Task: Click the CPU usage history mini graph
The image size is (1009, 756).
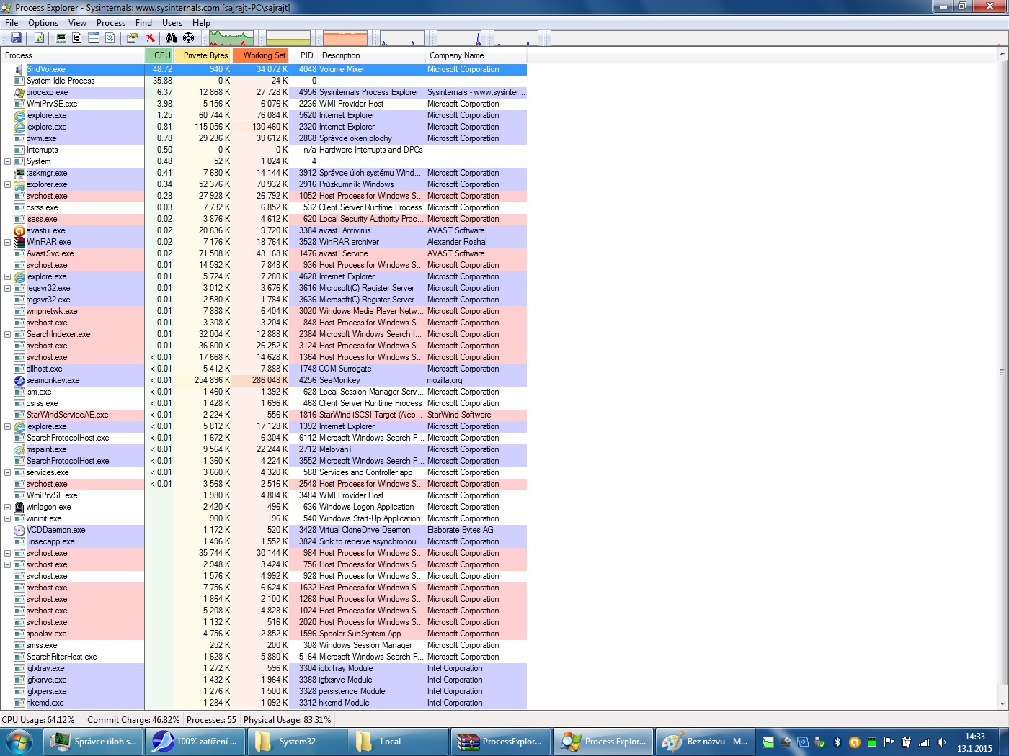Action: (x=231, y=38)
